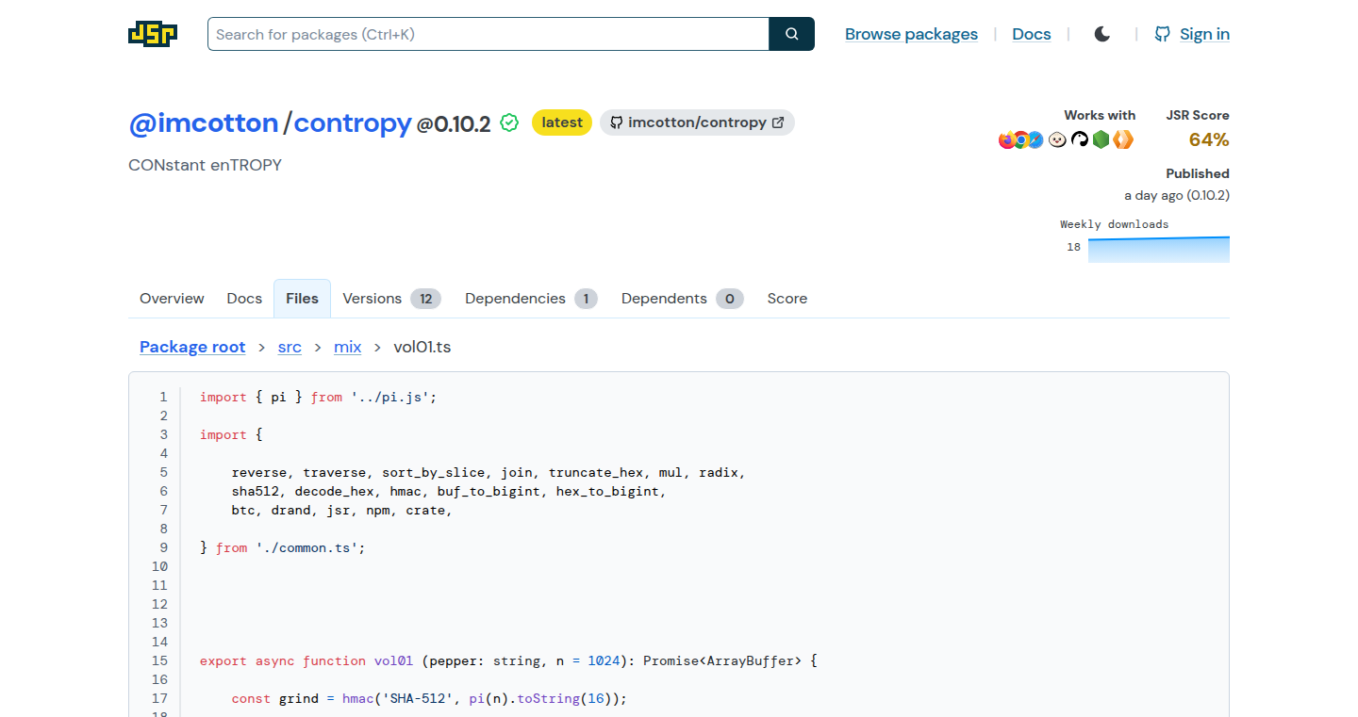Click line number 1 in code
Viewport: 1358px width, 717px height.
[x=163, y=397]
